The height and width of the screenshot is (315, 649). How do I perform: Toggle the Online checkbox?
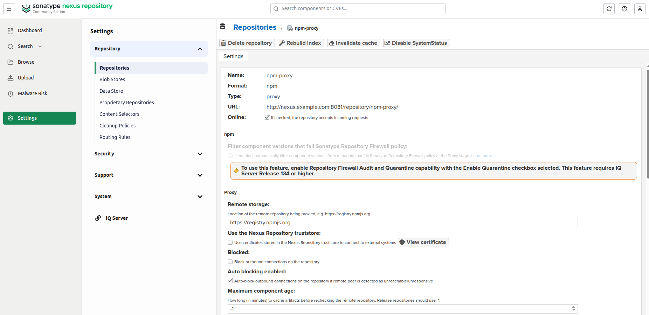(x=267, y=117)
